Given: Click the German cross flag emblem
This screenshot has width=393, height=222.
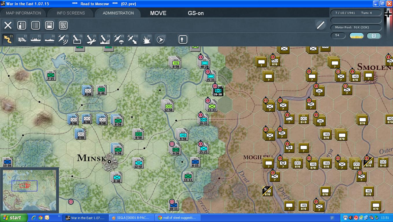Looking at the screenshot, I should point(388,14).
